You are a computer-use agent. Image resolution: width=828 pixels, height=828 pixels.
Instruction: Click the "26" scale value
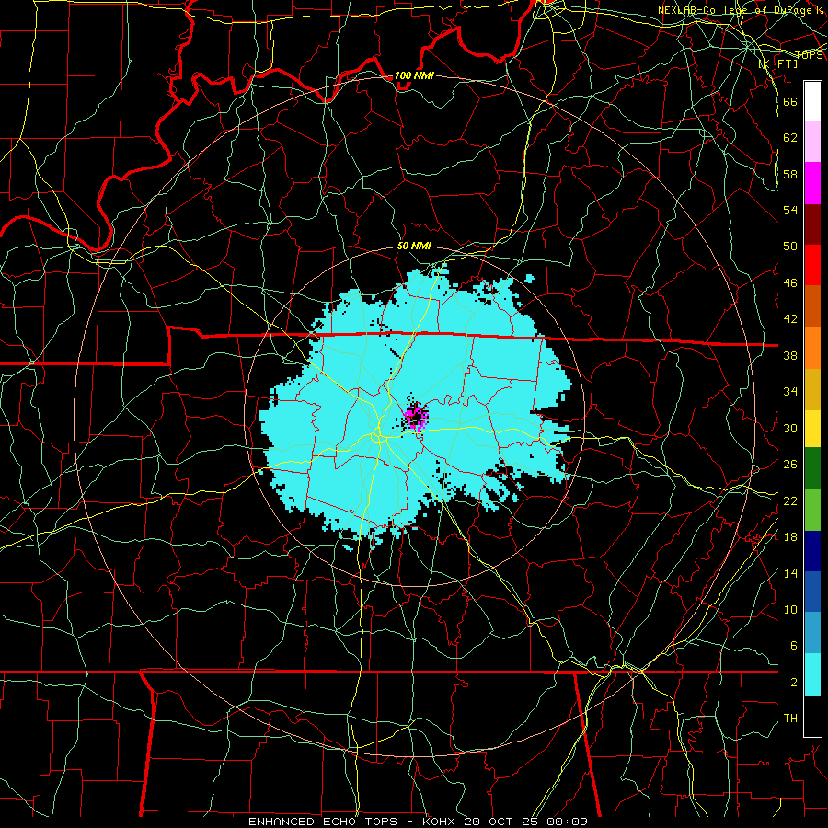tap(790, 465)
